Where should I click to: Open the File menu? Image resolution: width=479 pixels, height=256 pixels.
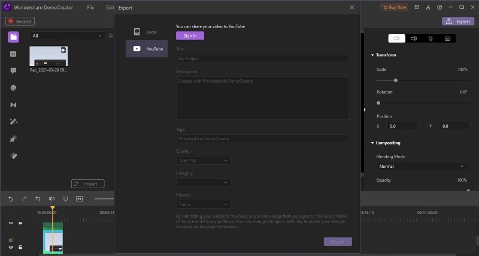click(90, 7)
